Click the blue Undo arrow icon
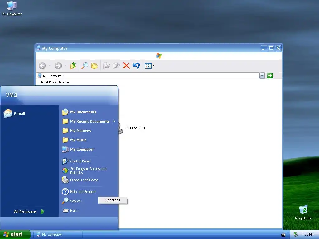 tap(136, 66)
